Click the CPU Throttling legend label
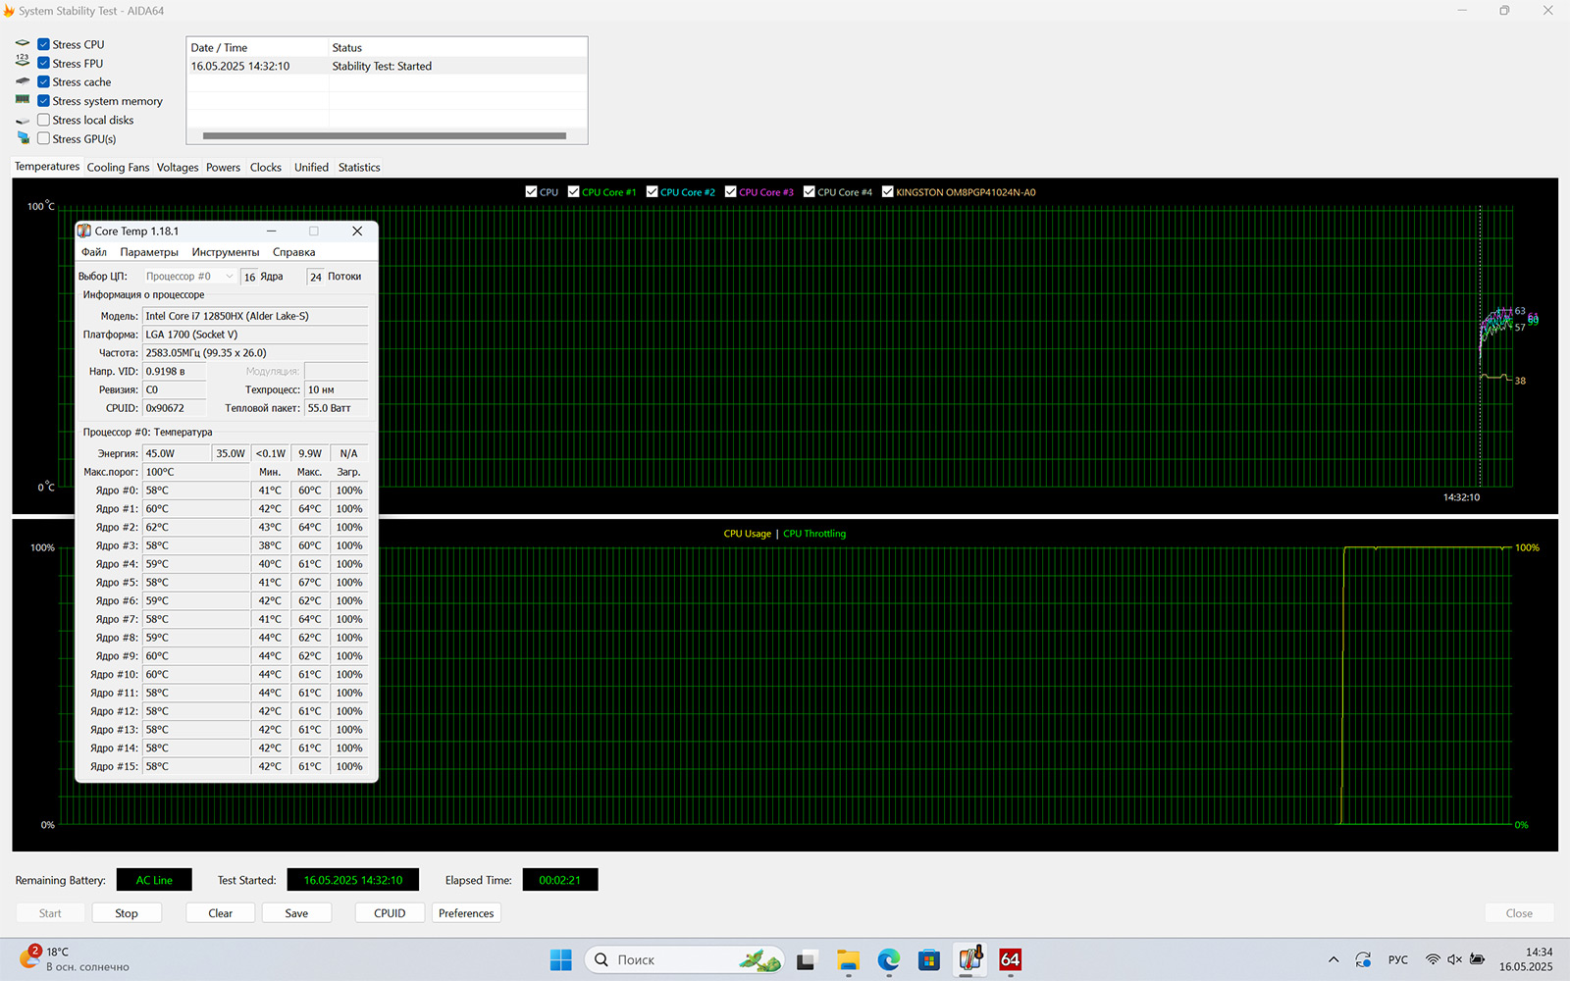 (814, 534)
